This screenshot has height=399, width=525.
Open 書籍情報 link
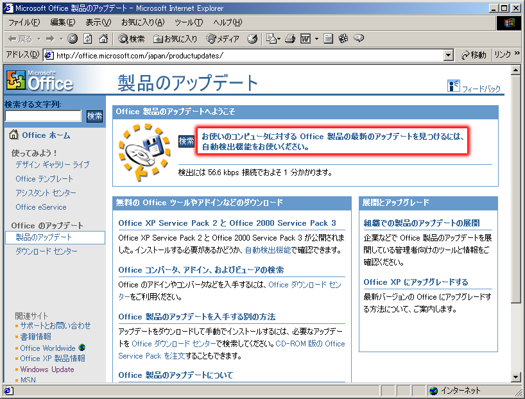click(35, 336)
